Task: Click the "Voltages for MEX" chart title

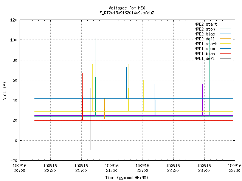Action: [127, 8]
